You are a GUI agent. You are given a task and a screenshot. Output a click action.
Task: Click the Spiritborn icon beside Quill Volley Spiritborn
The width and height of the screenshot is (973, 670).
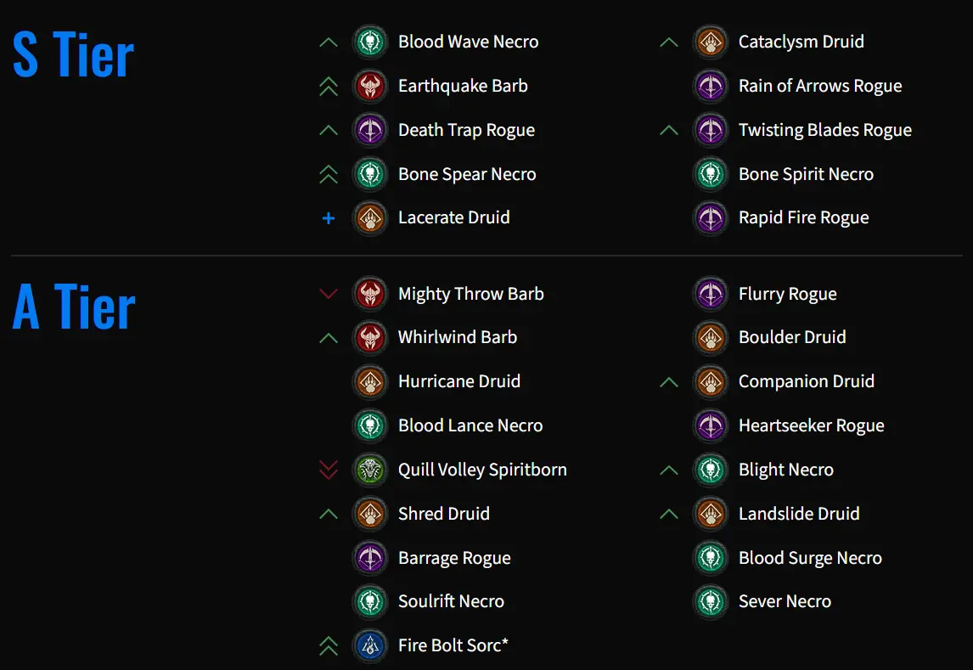[x=370, y=470]
